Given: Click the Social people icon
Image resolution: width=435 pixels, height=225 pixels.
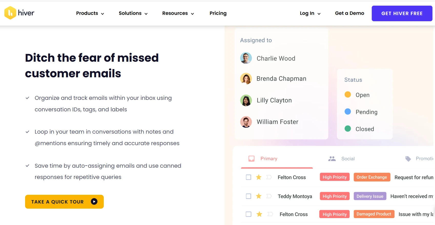Looking at the screenshot, I should tap(332, 159).
